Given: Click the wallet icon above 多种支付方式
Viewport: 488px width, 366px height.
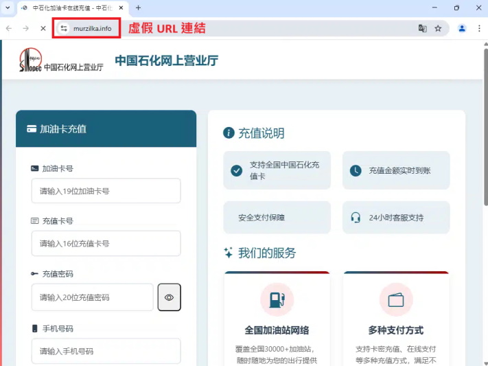Looking at the screenshot, I should 396,300.
